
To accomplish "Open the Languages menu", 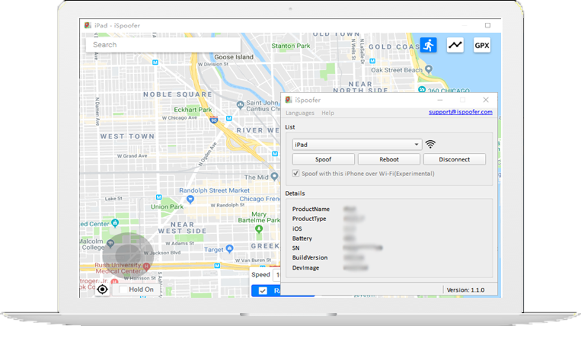I will pos(300,113).
